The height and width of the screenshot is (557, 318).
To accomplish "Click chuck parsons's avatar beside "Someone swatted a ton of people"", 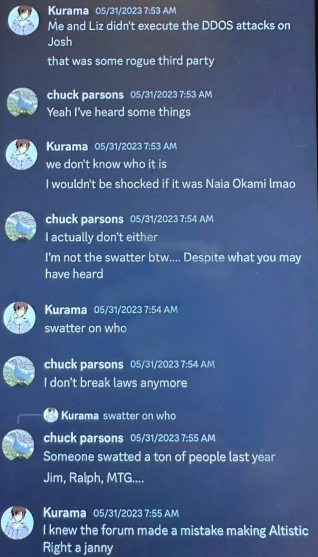I will point(18,445).
